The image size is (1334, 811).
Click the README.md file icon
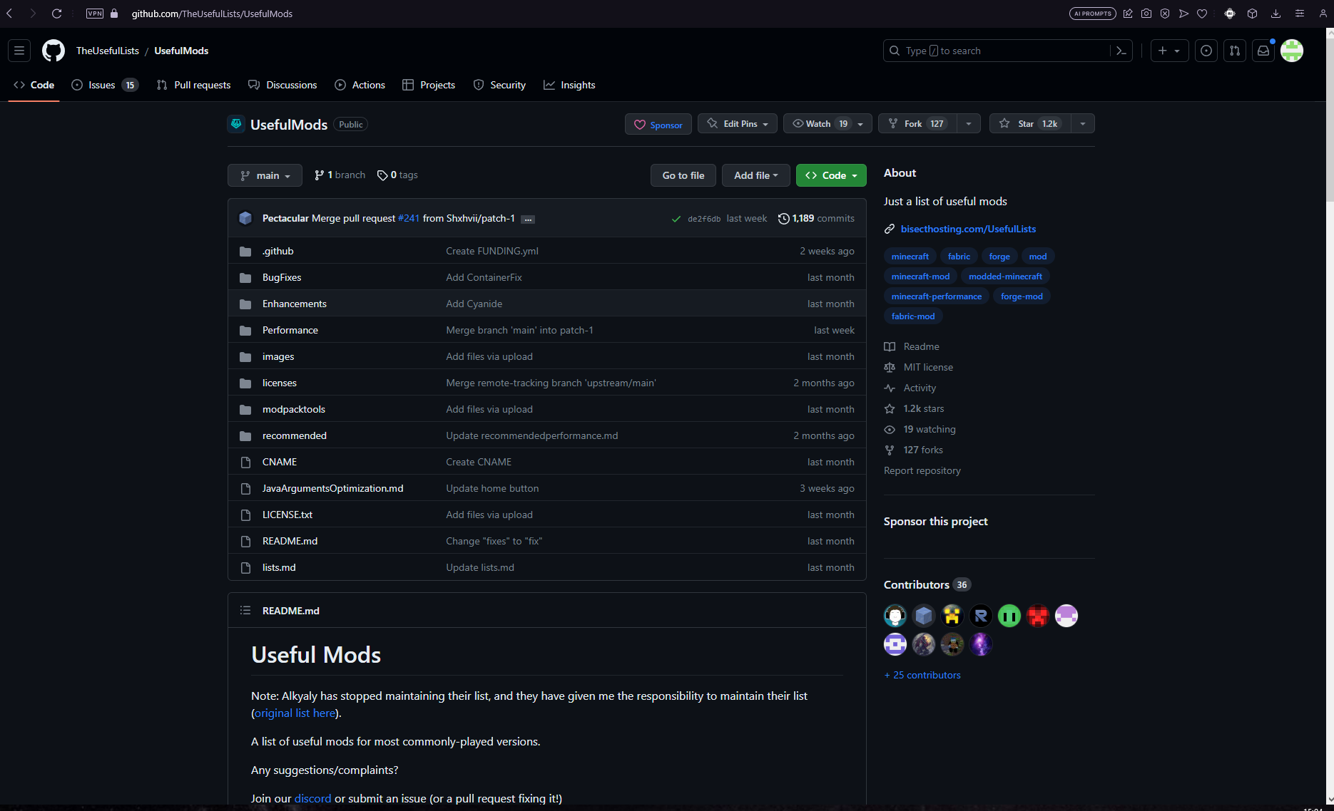coord(245,540)
